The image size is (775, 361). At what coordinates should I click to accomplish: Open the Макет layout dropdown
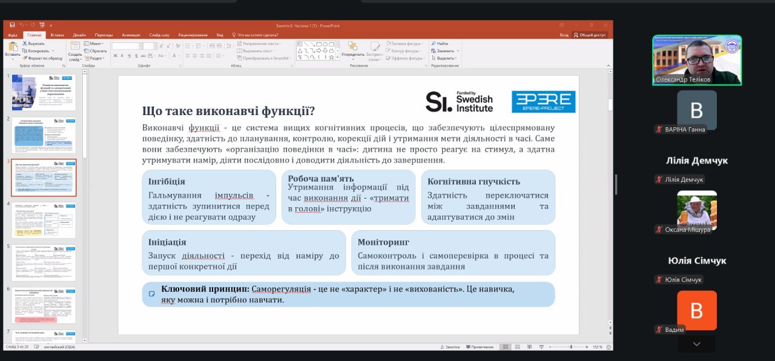coord(93,44)
